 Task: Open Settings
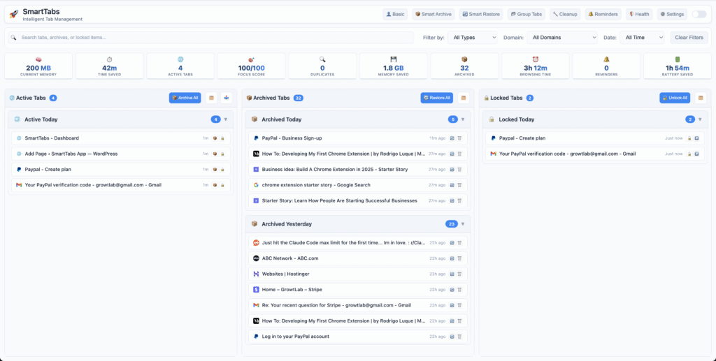672,15
